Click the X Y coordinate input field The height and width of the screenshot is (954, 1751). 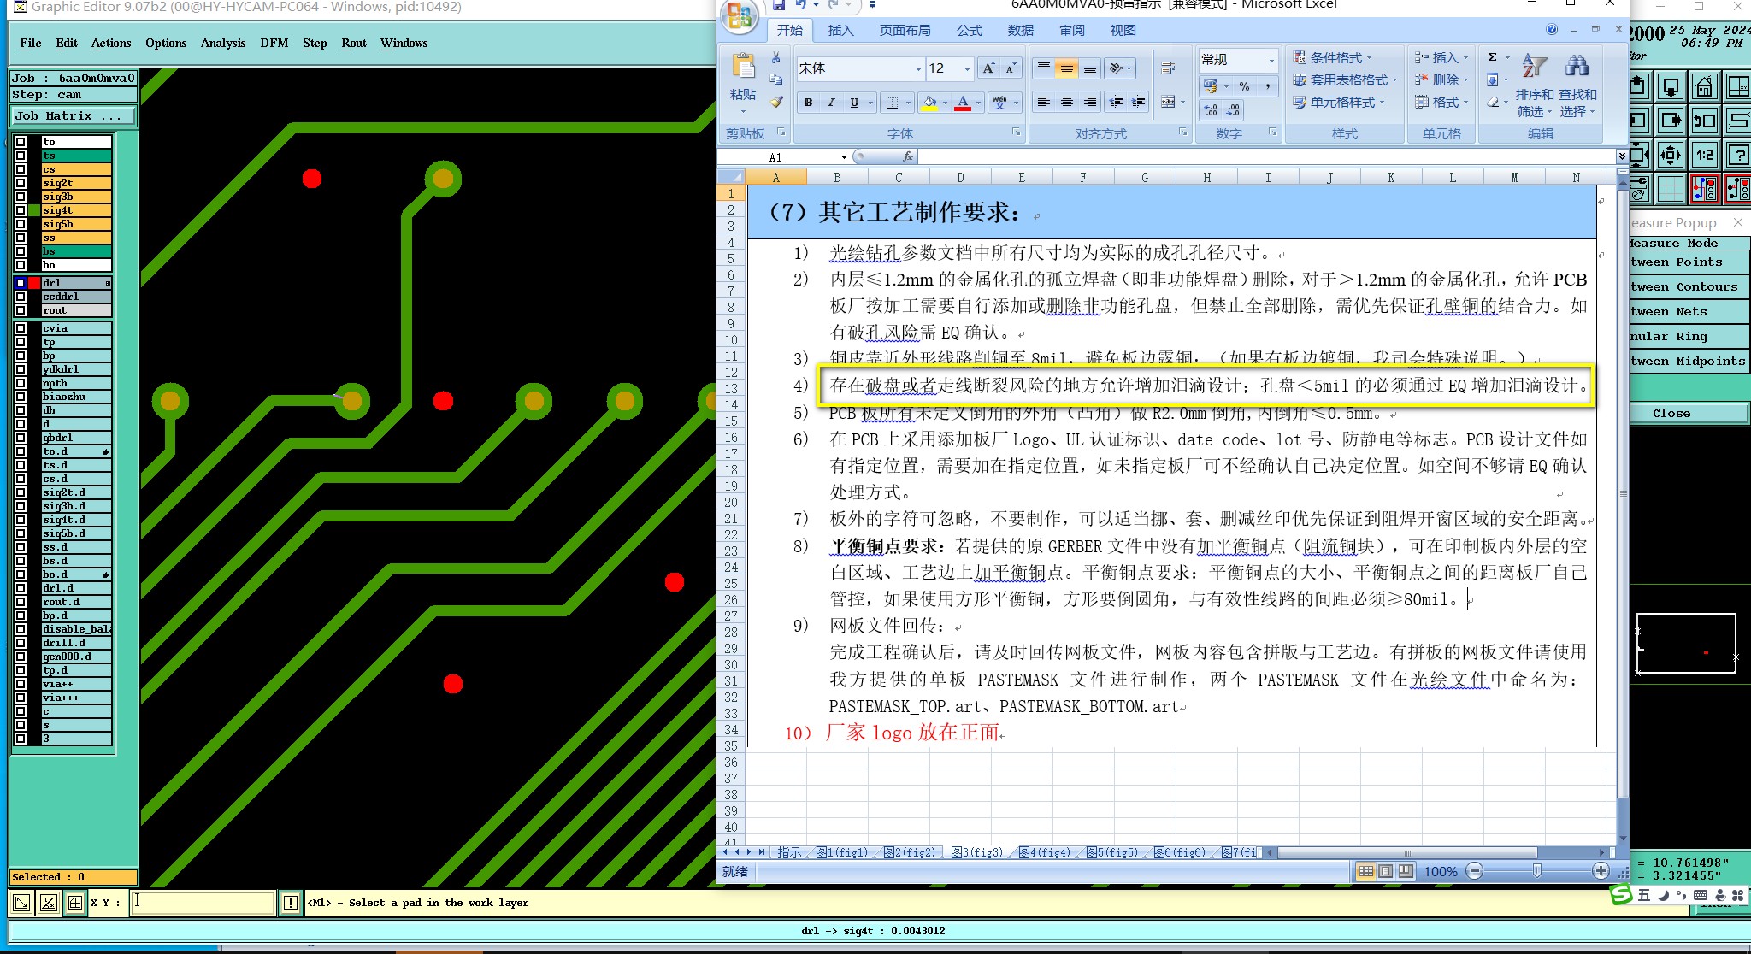[203, 902]
